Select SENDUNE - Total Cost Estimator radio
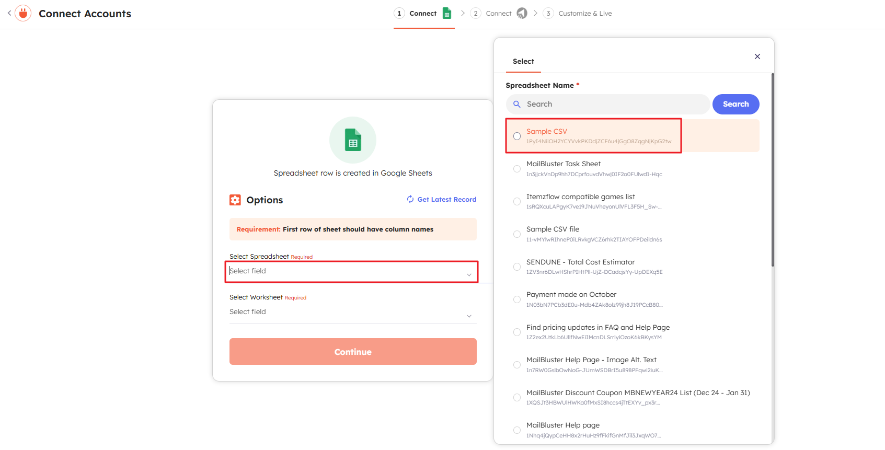Image resolution: width=885 pixels, height=450 pixels. click(x=517, y=267)
